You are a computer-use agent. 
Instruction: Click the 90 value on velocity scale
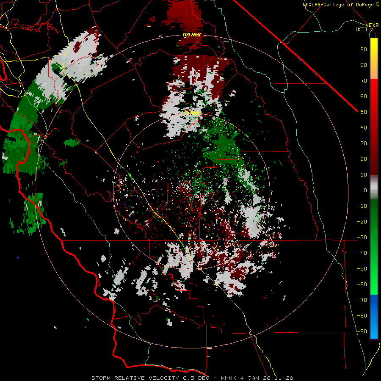pos(364,50)
